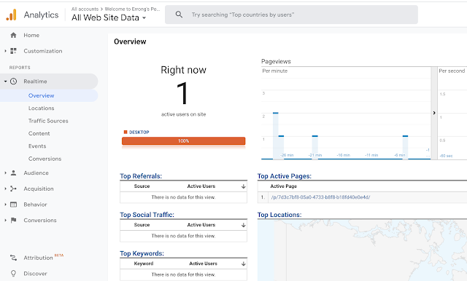The width and height of the screenshot is (467, 281).
Task: Collapse the Realtime section arrow
Action: click(5, 81)
